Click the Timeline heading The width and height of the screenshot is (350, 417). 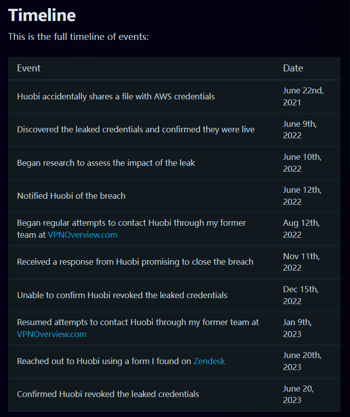pyautogui.click(x=42, y=15)
